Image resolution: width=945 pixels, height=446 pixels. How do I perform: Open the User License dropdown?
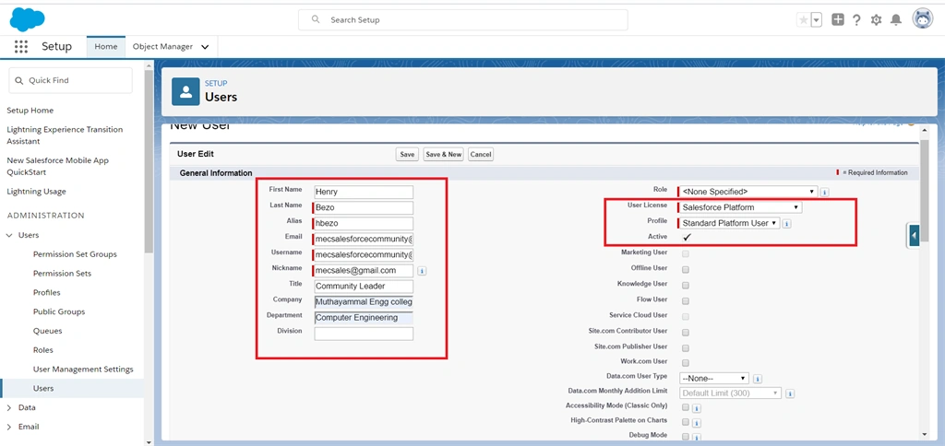pyautogui.click(x=741, y=207)
